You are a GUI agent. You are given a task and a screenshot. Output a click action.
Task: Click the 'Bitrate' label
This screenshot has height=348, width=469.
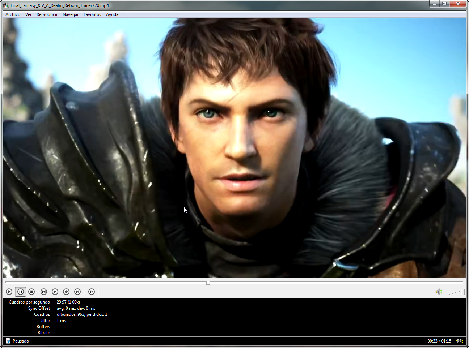tap(44, 333)
